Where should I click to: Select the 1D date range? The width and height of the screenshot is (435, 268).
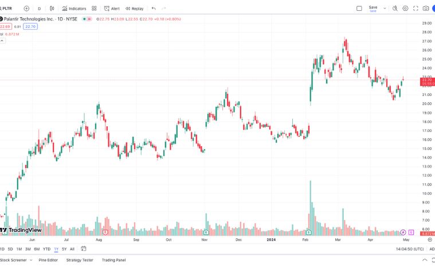point(2,249)
